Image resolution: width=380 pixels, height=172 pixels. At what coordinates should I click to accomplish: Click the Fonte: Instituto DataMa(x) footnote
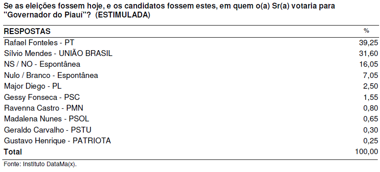40,164
